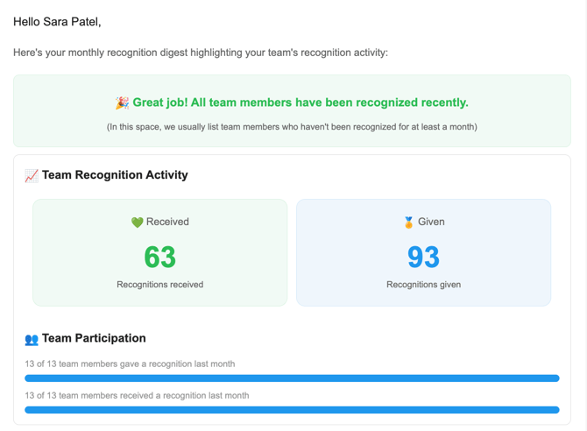Click the 'Recognitions given' caption
Viewport: 587px width, 431px height.
tap(423, 285)
